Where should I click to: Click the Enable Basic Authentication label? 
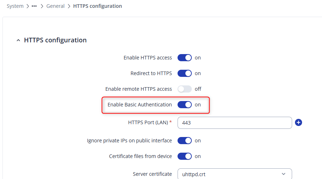pos(139,105)
